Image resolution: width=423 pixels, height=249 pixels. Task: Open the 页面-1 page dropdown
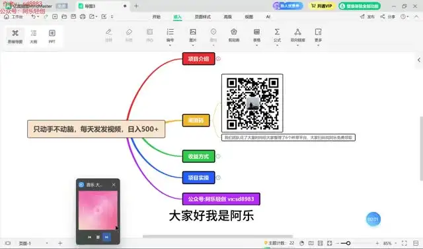[47, 243]
